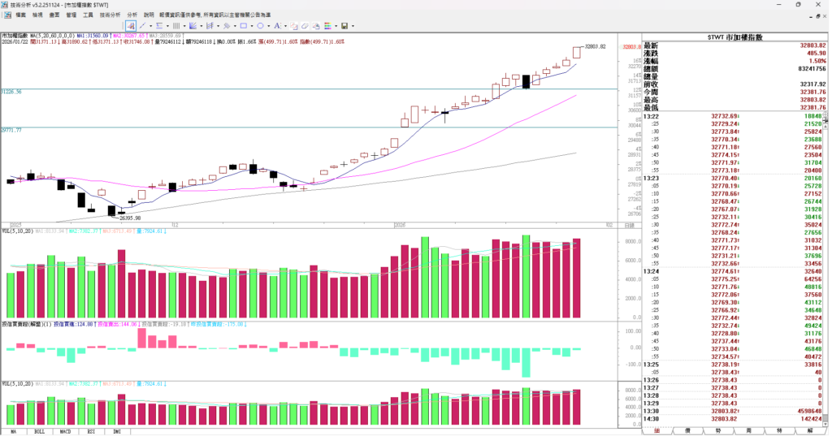Switch to the 價 tab in quote panel

click(x=687, y=430)
